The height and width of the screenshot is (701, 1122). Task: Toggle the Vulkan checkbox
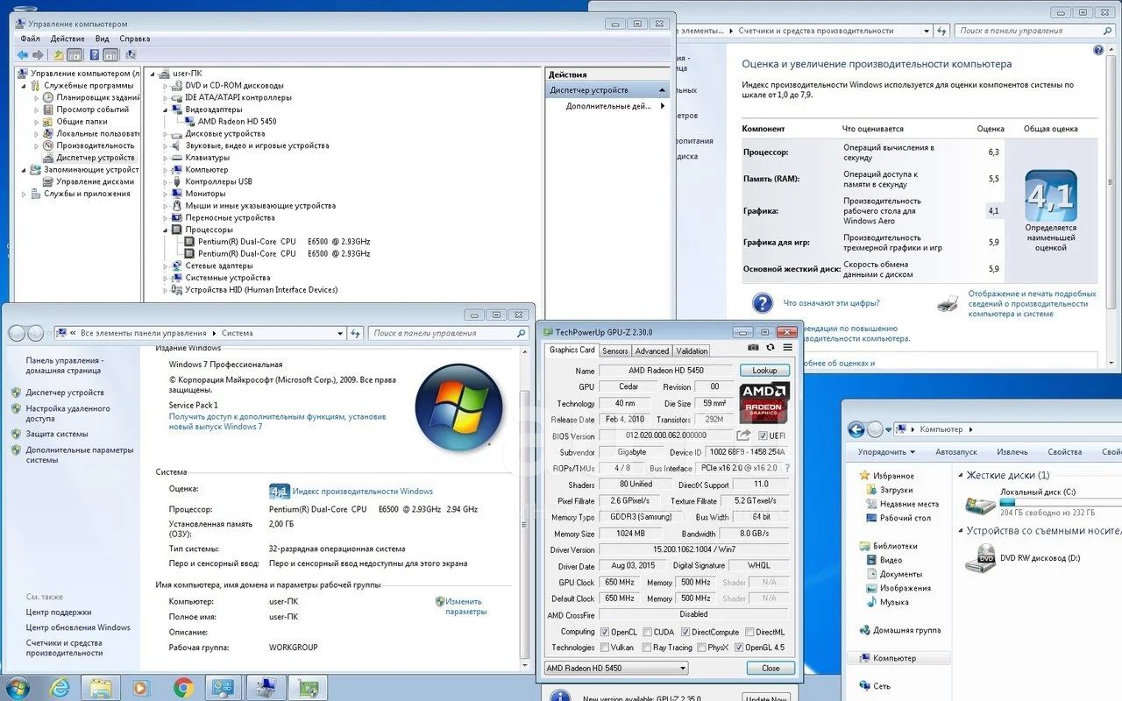coord(605,648)
